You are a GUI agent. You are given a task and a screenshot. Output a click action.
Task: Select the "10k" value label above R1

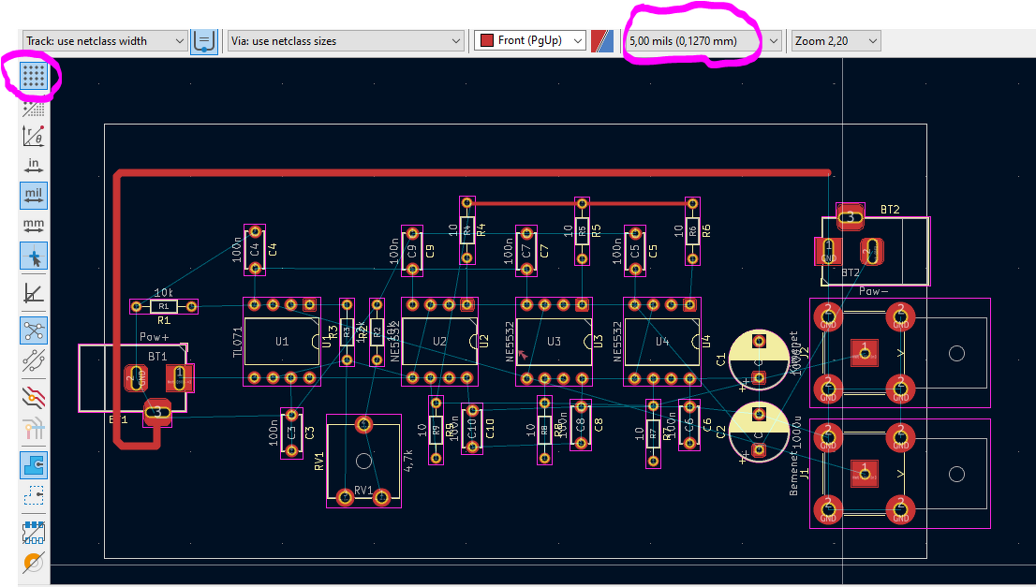(x=163, y=292)
